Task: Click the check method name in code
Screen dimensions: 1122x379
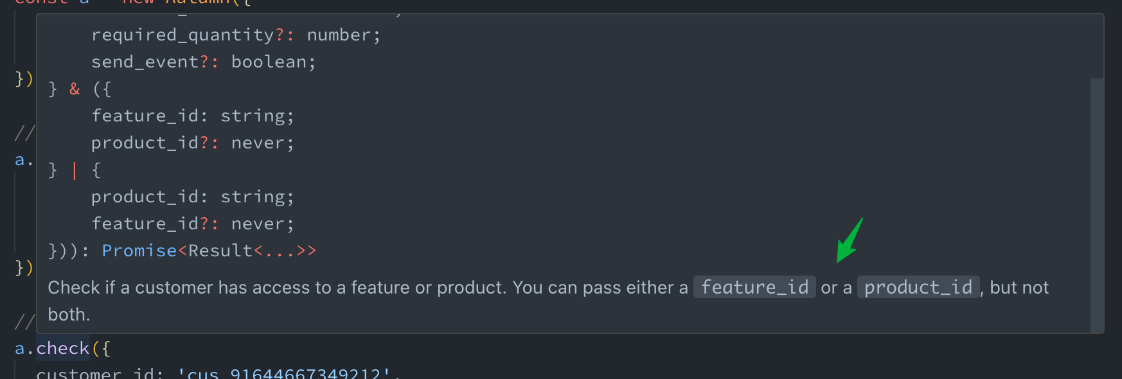Action: coord(62,349)
